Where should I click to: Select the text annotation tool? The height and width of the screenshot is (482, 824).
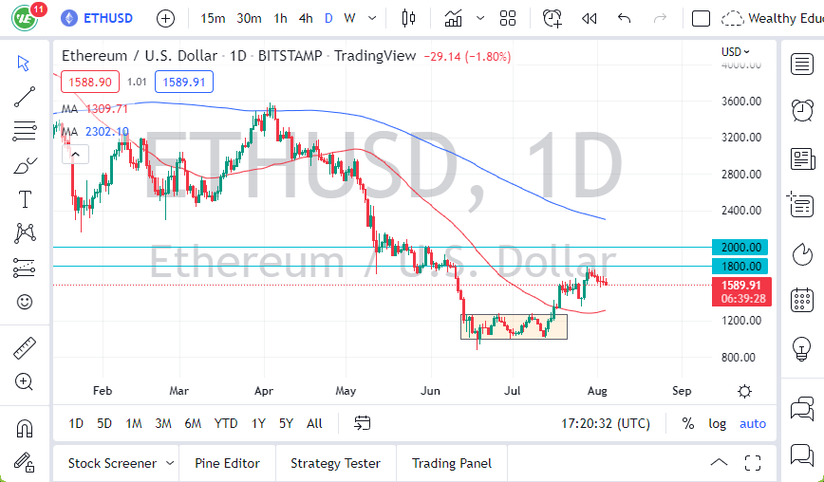(x=25, y=199)
